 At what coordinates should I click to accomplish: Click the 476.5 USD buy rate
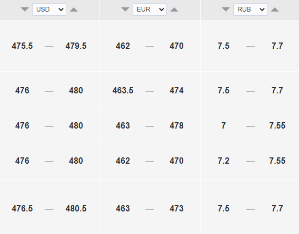pyautogui.click(x=22, y=208)
